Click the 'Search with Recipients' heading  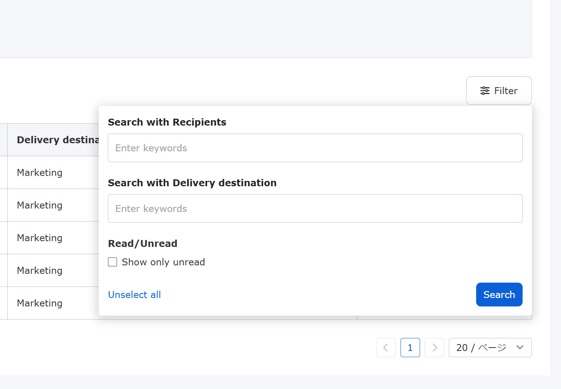tap(167, 122)
